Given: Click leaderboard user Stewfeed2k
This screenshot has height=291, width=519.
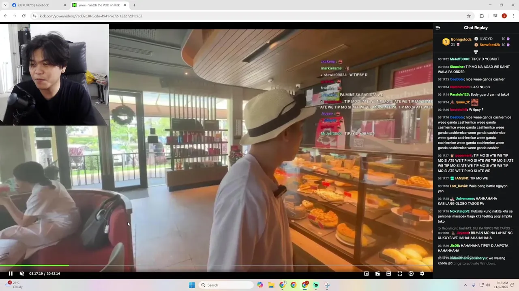Looking at the screenshot, I should (490, 45).
